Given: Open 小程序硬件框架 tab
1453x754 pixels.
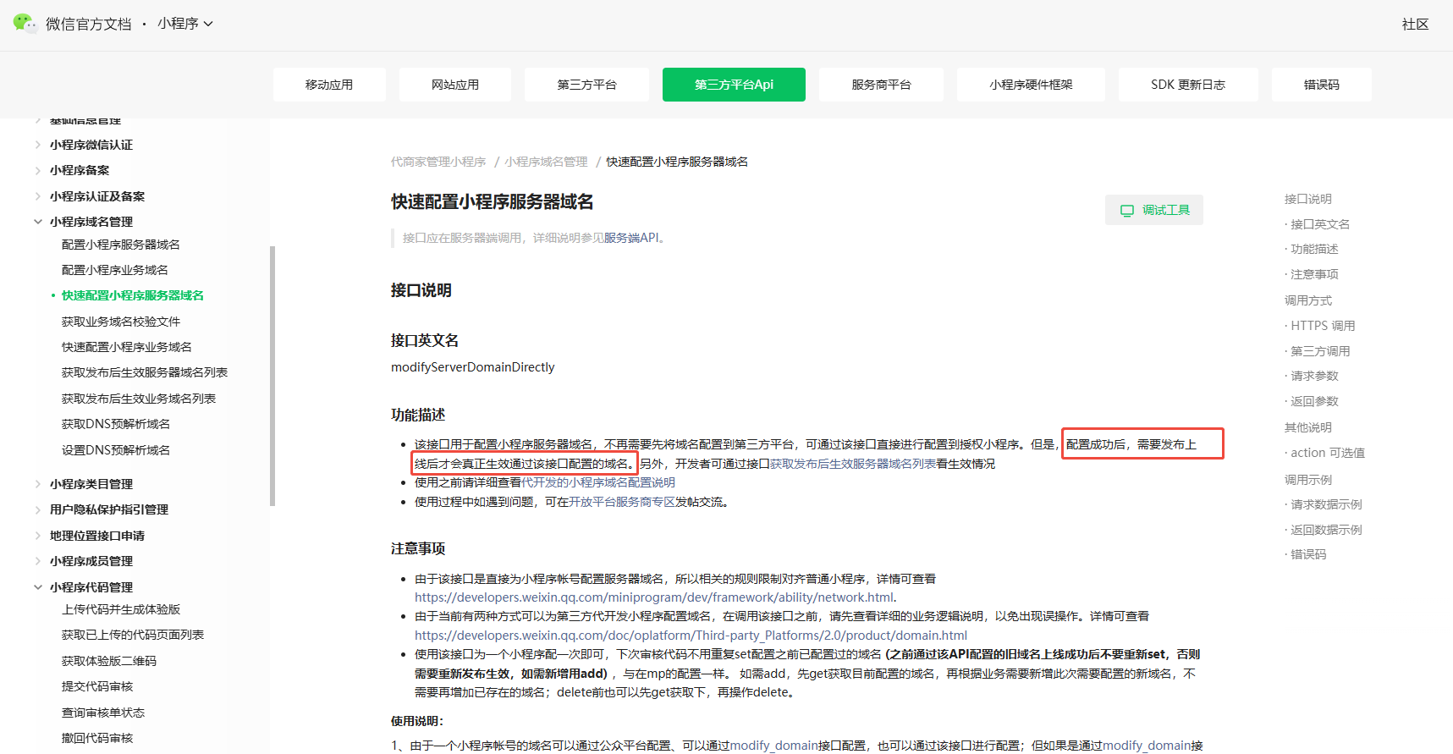Looking at the screenshot, I should pyautogui.click(x=1031, y=85).
